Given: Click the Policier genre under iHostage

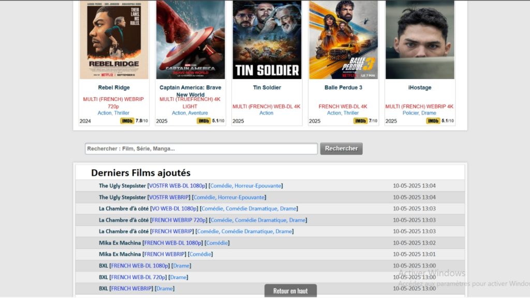Looking at the screenshot, I should 411,113.
